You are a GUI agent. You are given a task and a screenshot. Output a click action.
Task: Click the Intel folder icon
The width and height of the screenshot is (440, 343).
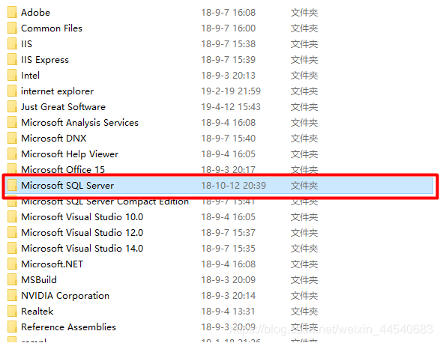[x=12, y=75]
